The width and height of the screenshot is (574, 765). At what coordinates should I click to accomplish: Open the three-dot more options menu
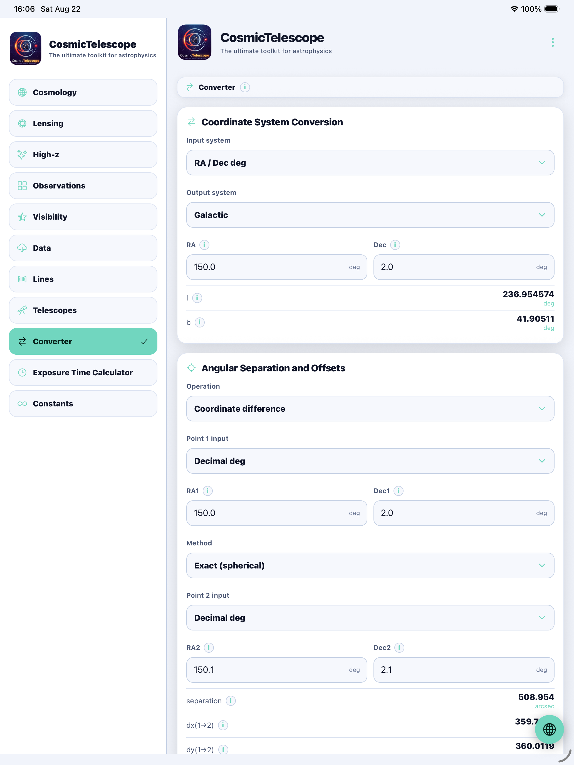click(x=553, y=42)
